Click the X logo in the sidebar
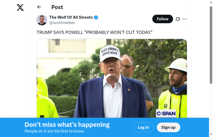 pos(20,7)
